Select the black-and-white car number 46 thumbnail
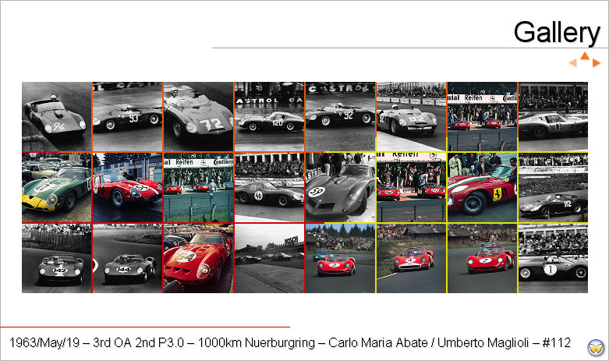The height and width of the screenshot is (361, 609). tap(269, 187)
